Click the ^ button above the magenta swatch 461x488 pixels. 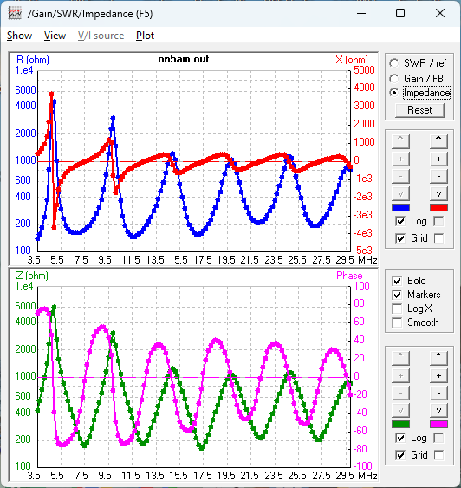438,358
